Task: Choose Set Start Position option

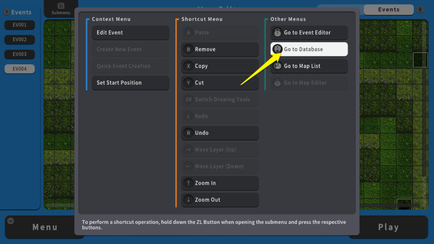Action: pyautogui.click(x=131, y=83)
